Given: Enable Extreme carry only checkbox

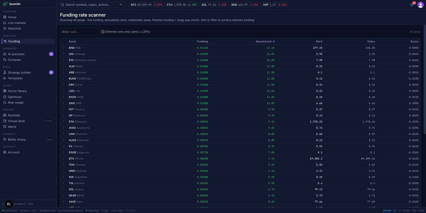Looking at the screenshot, I should click(103, 32).
